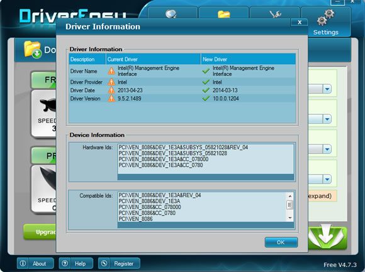Select hardware ID ending SUBSYS_05821028&REV_04
The height and width of the screenshot is (272, 365).
(x=183, y=147)
